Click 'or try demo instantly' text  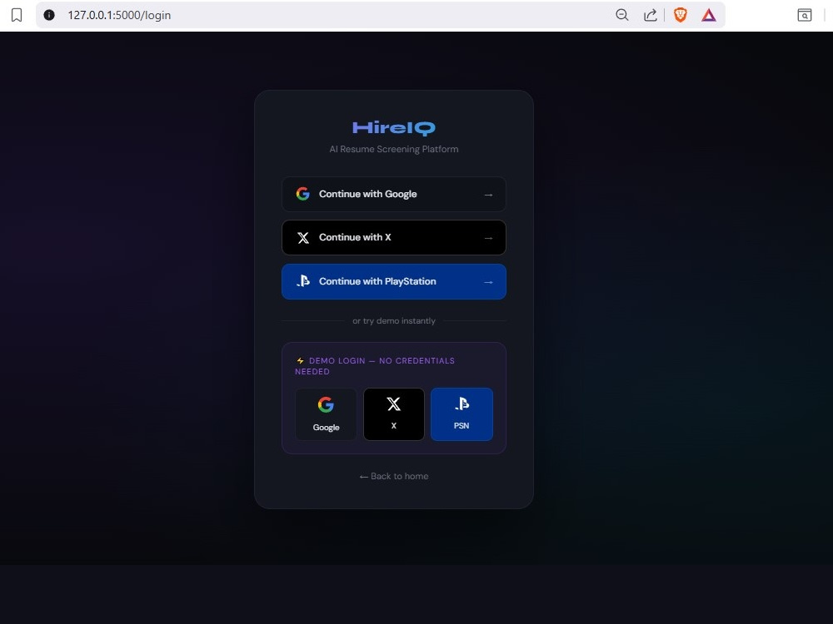pyautogui.click(x=394, y=321)
